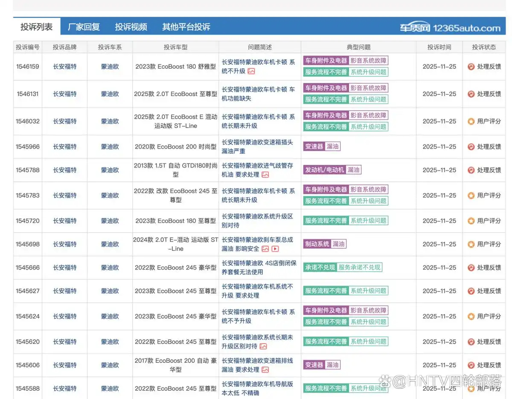This screenshot has height=399, width=512.
Task: Open 长安福特 brand link in row 1546159
Action: click(x=65, y=67)
